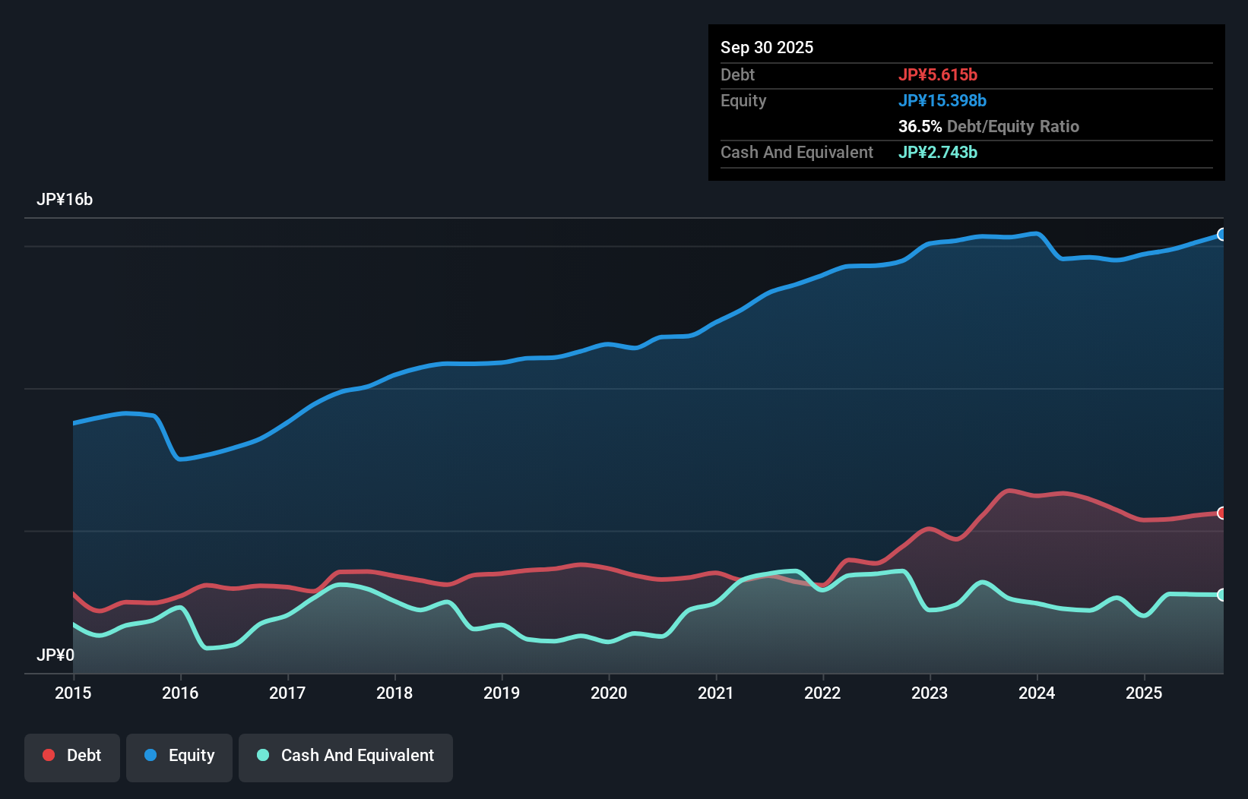
Task: Click the JP¥16b axis label
Action: point(65,200)
